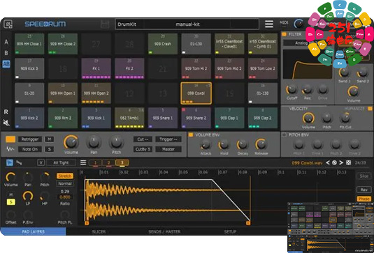Screen dimensions: 374x253
Task: Open the layers hamburger menu
Action: (83, 162)
